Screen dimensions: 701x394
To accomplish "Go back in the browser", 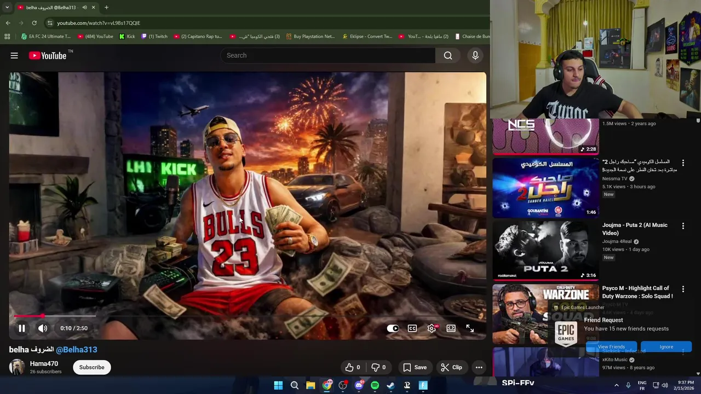I will tap(8, 23).
